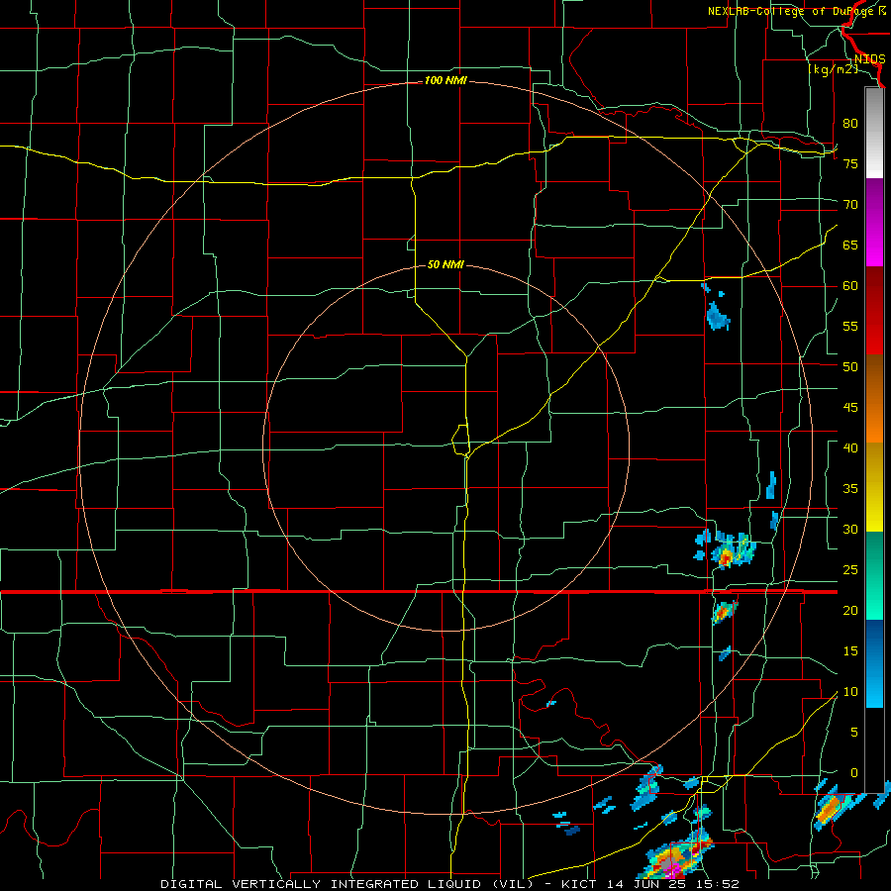Click the scale value 45
This screenshot has height=891, width=891.
(850, 408)
